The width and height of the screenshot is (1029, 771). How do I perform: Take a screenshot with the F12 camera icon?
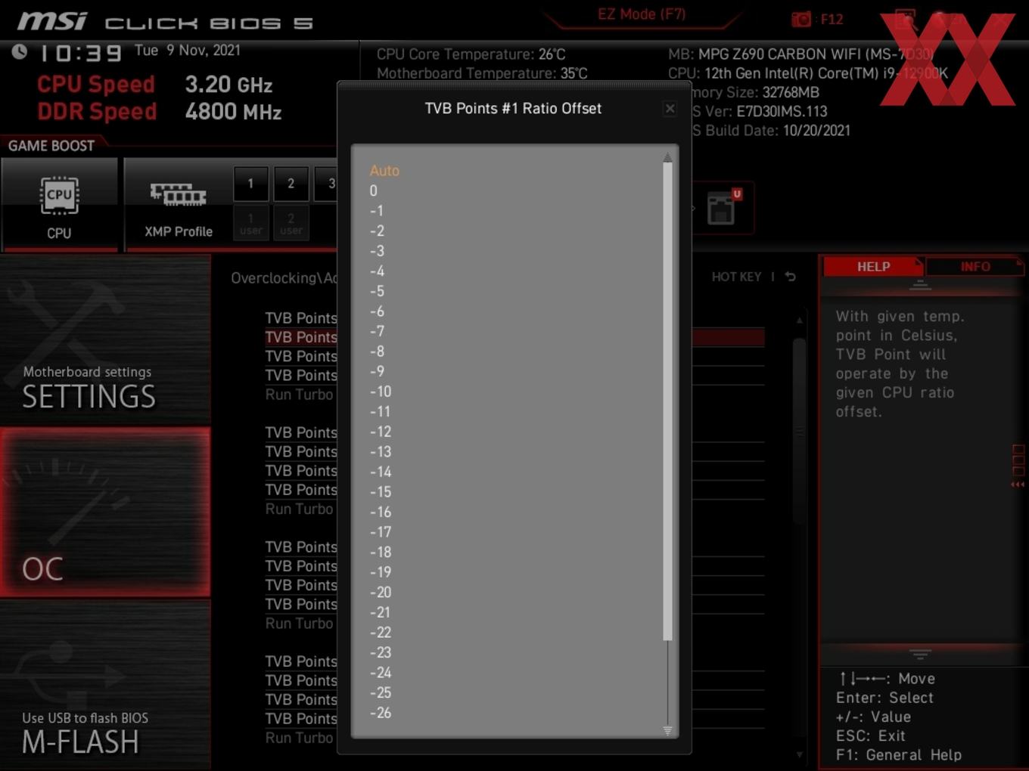[x=801, y=19]
